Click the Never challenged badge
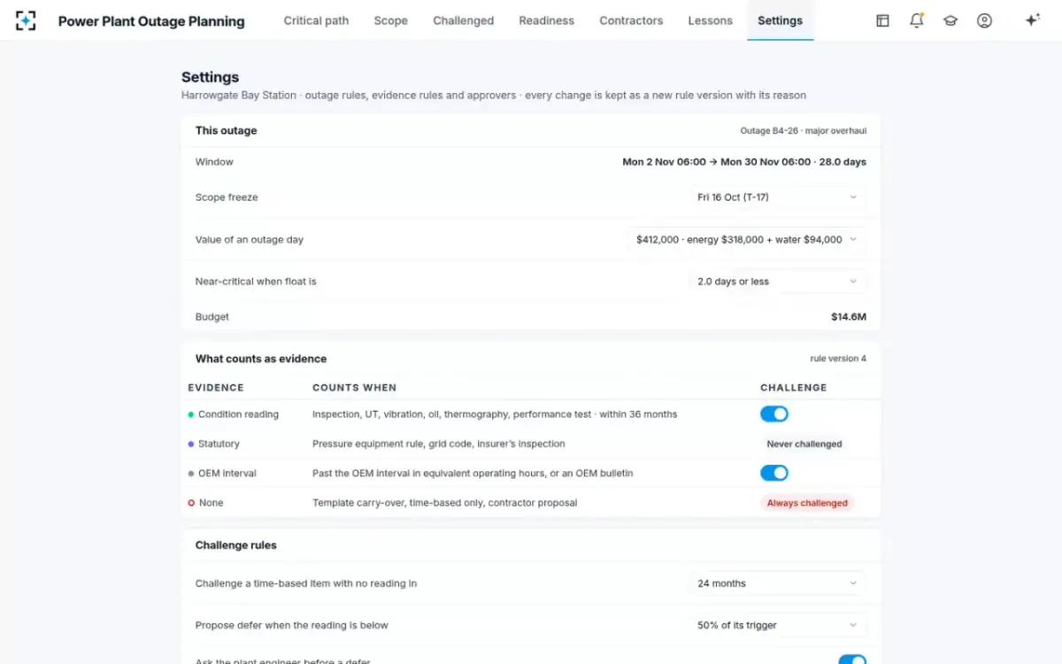Image resolution: width=1062 pixels, height=664 pixels. point(804,444)
